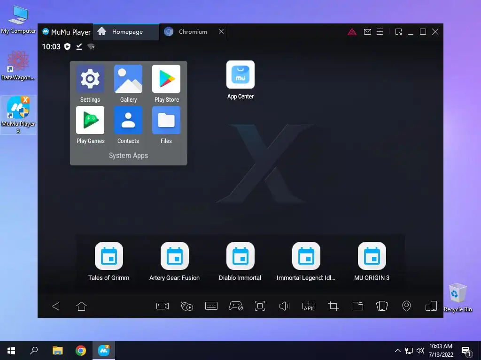
Task: Click the volume speaker icon in toolbar
Action: pos(284,306)
